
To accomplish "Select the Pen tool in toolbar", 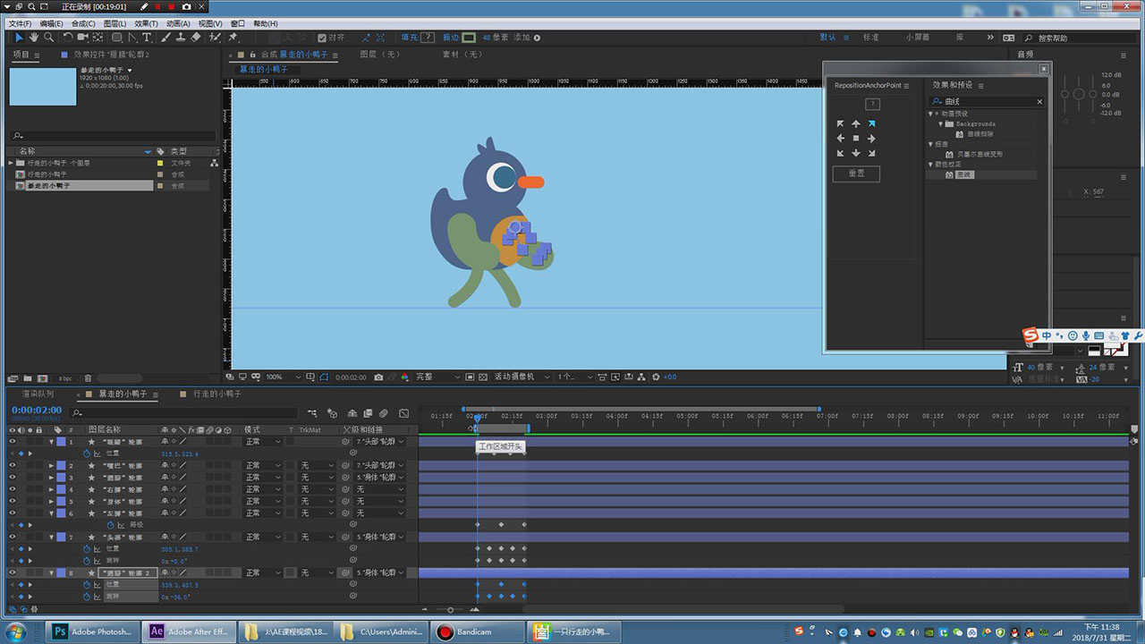I will click(x=132, y=38).
